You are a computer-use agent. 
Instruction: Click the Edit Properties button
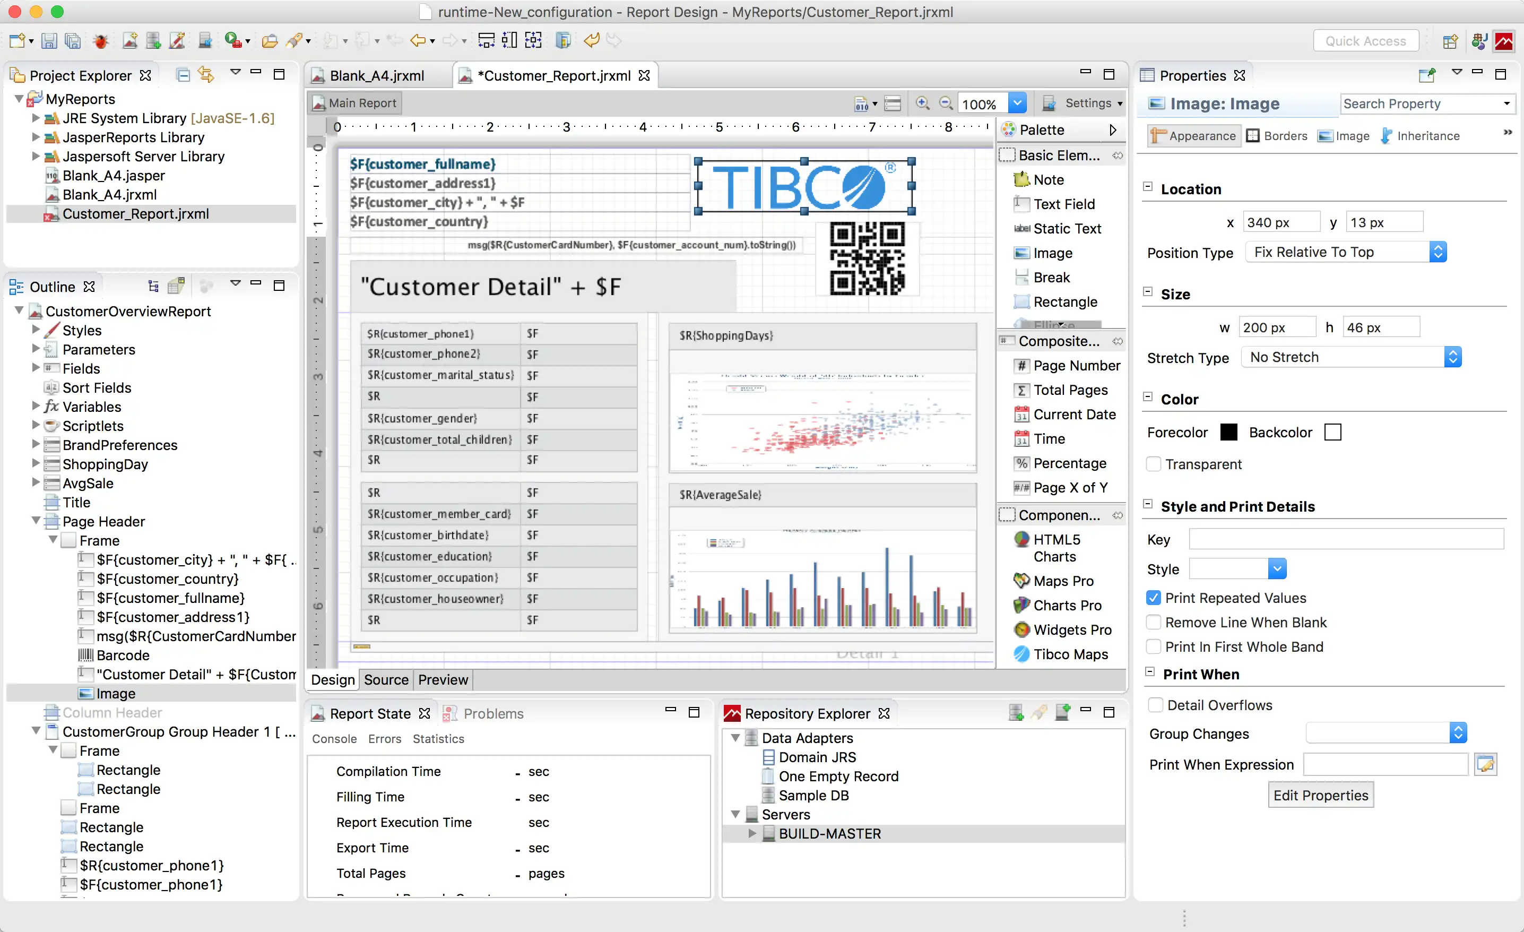click(1321, 795)
